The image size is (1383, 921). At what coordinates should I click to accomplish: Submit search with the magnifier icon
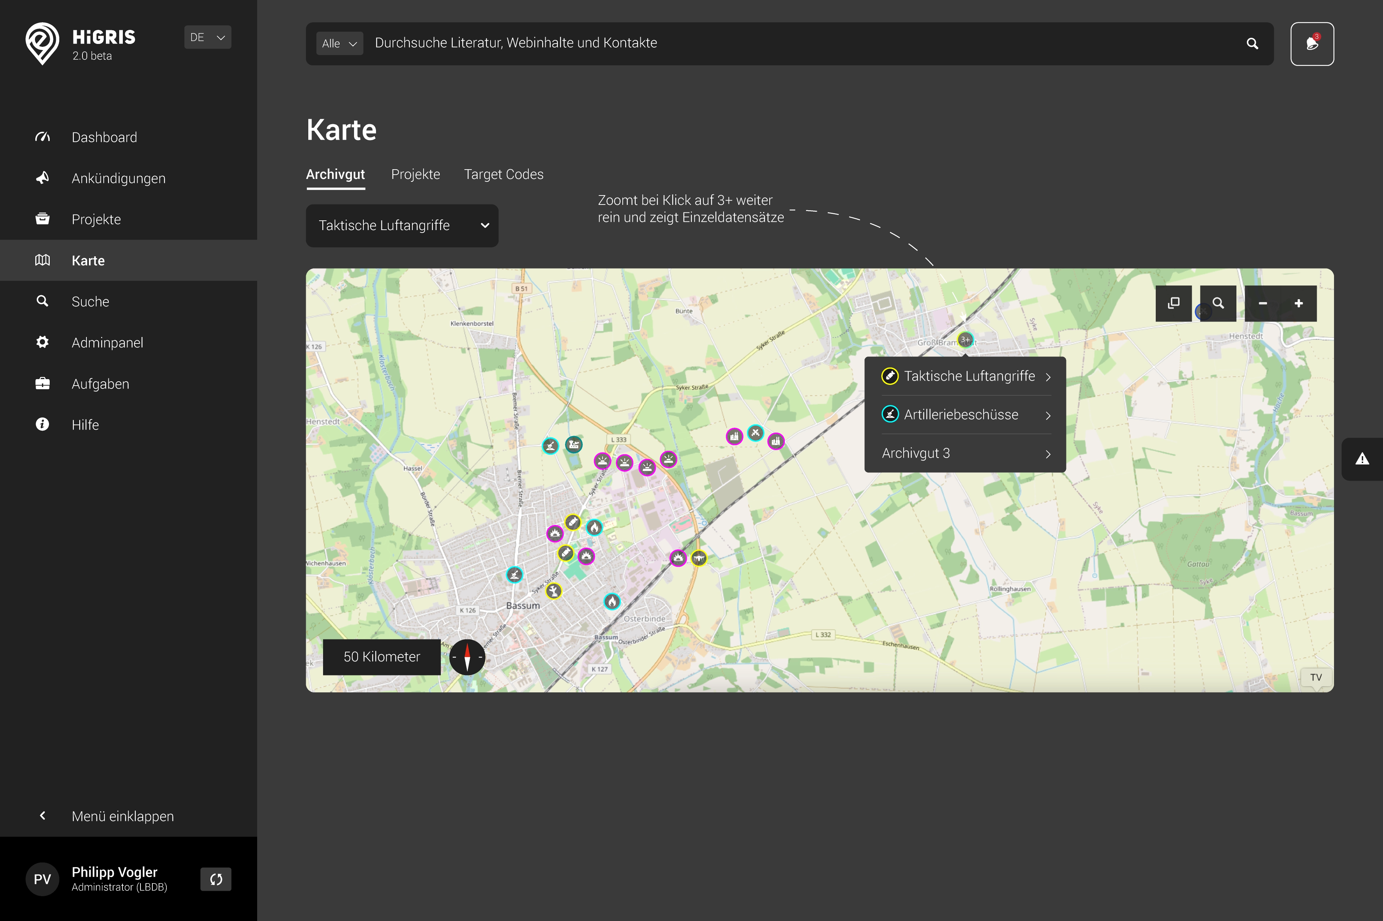tap(1252, 44)
